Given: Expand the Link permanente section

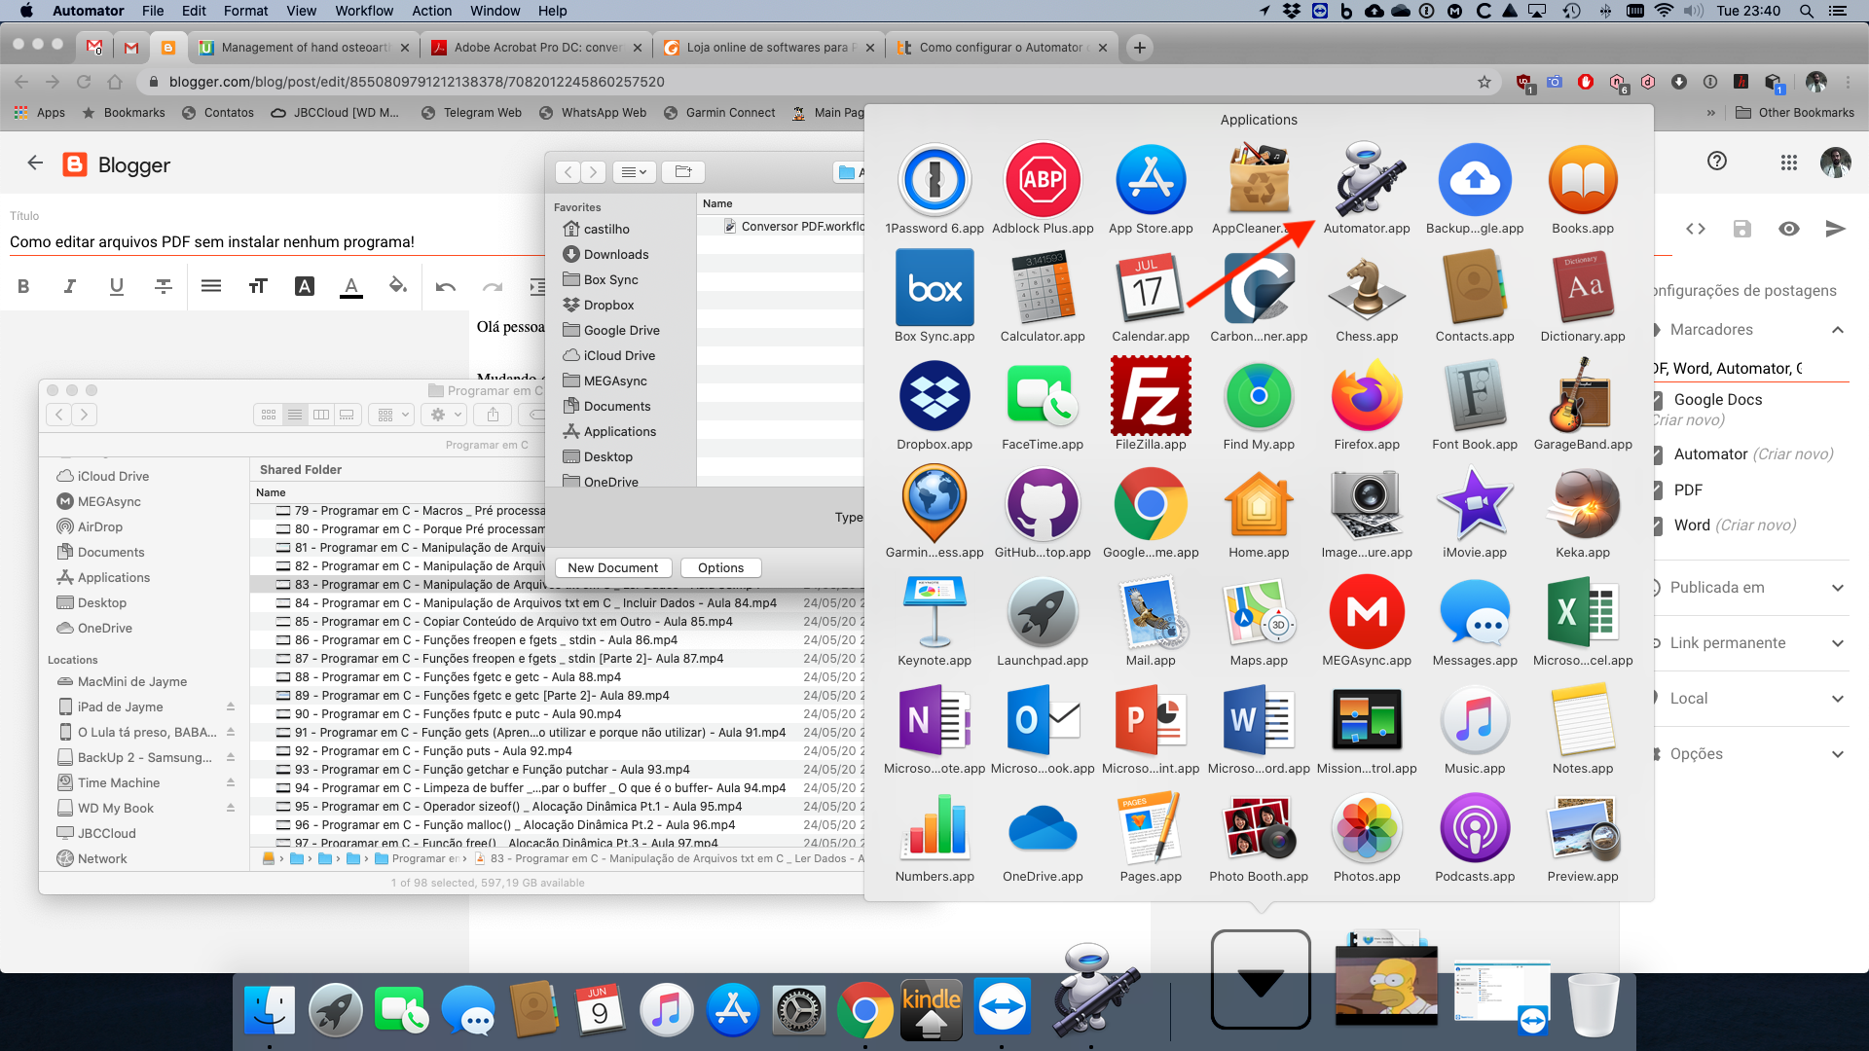Looking at the screenshot, I should (x=1837, y=643).
